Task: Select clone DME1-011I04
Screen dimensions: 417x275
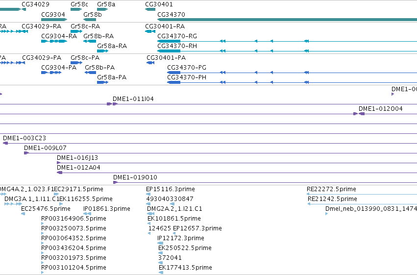Action: 133,99
